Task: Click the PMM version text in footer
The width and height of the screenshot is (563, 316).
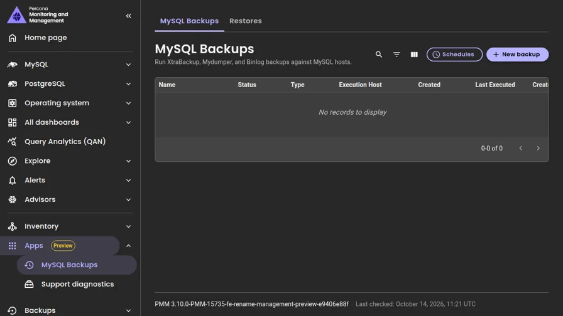Action: point(252,304)
